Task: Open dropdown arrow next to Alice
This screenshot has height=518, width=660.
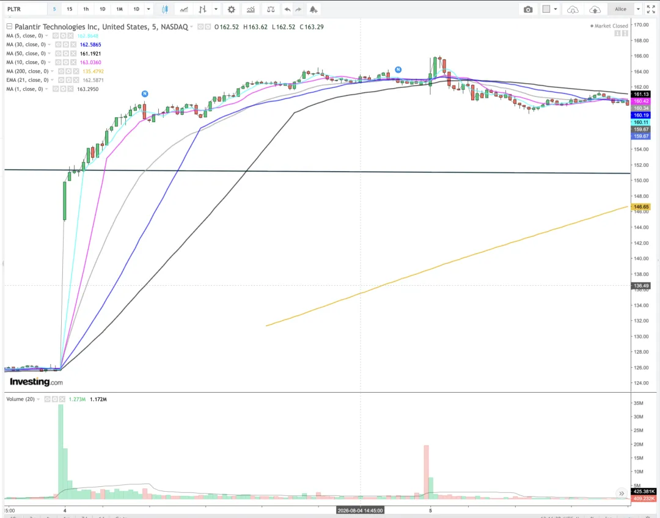Action: point(638,9)
